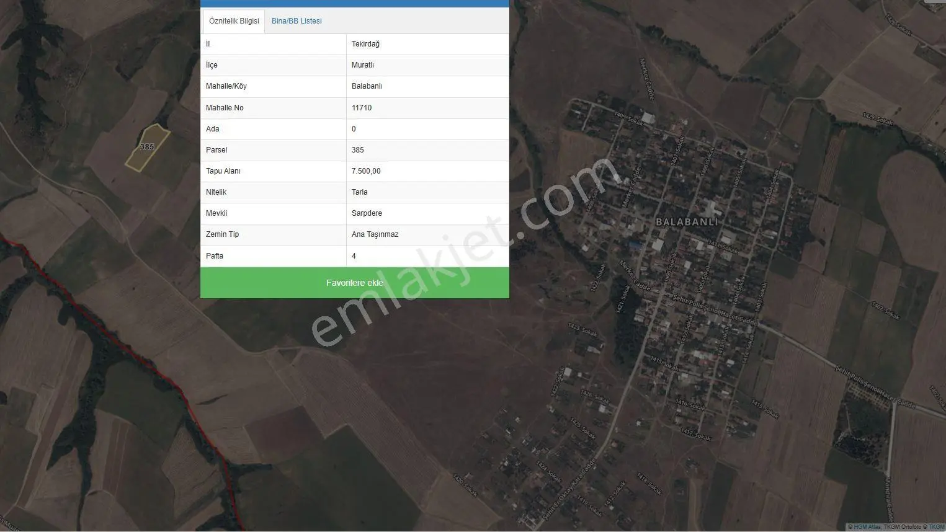Image resolution: width=946 pixels, height=532 pixels.
Task: Click the Mahalle/Köy row label
Action: (x=226, y=86)
